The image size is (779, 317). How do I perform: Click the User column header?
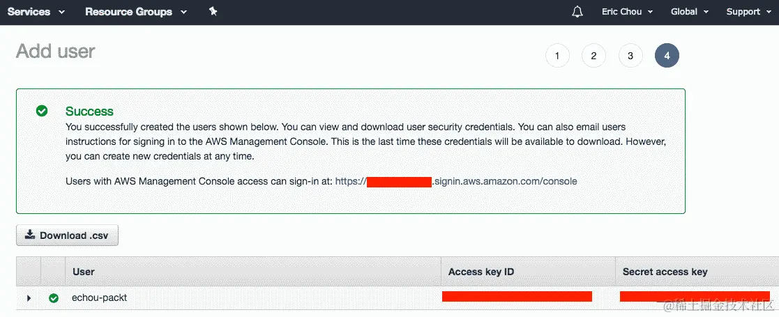pyautogui.click(x=84, y=272)
